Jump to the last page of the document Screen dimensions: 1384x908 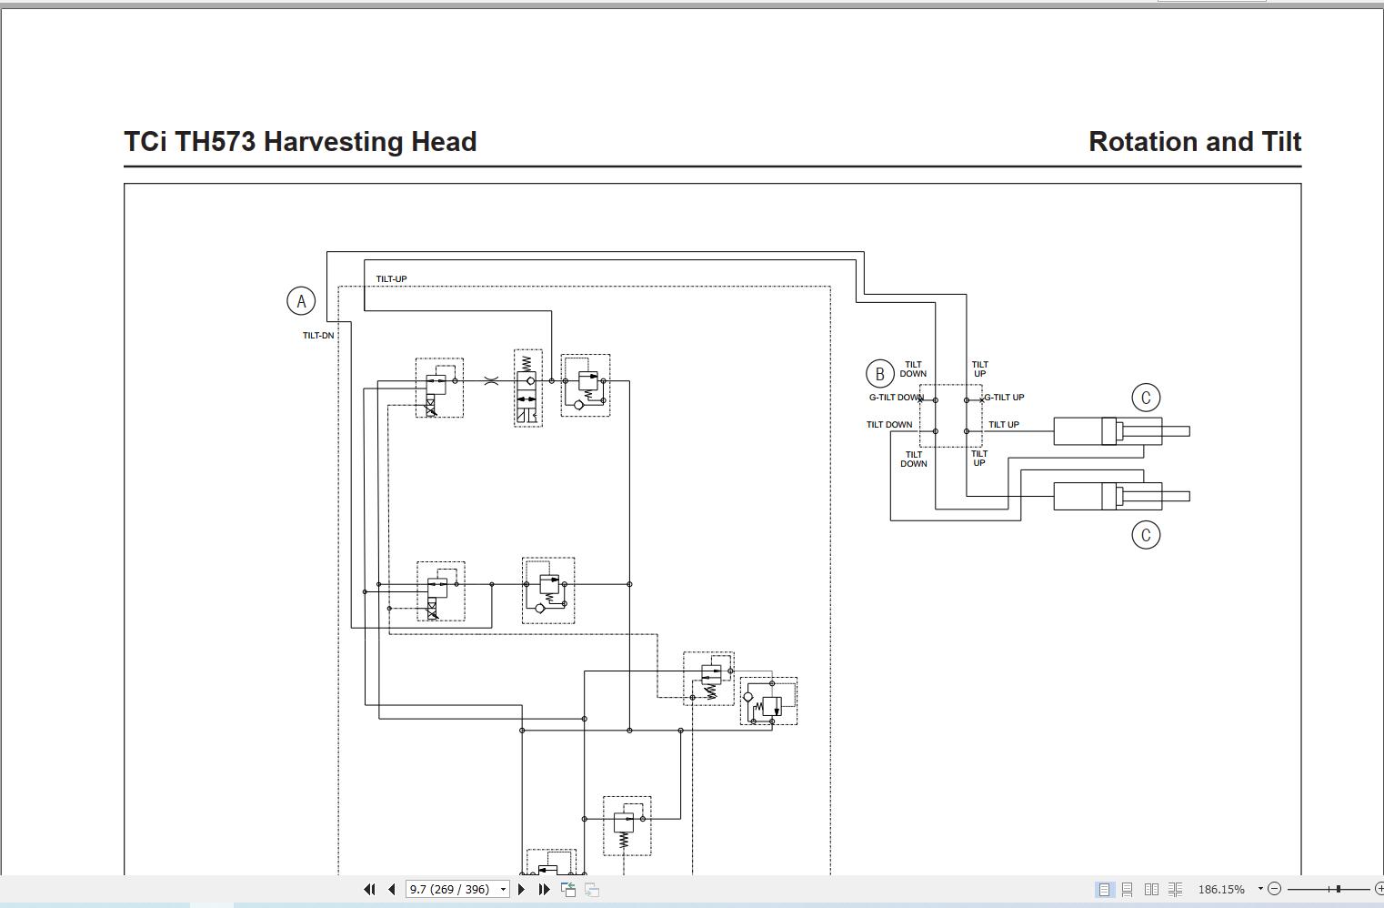click(x=544, y=889)
